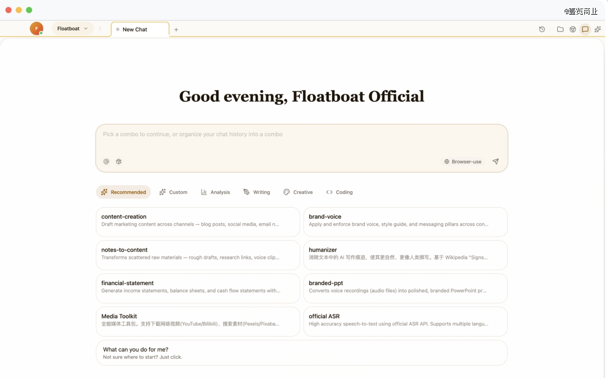Click the chat bubble icon in top bar
This screenshot has width=608, height=378.
(x=585, y=29)
